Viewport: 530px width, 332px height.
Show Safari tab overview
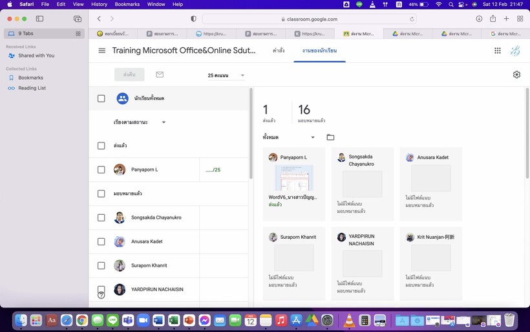pos(520,19)
